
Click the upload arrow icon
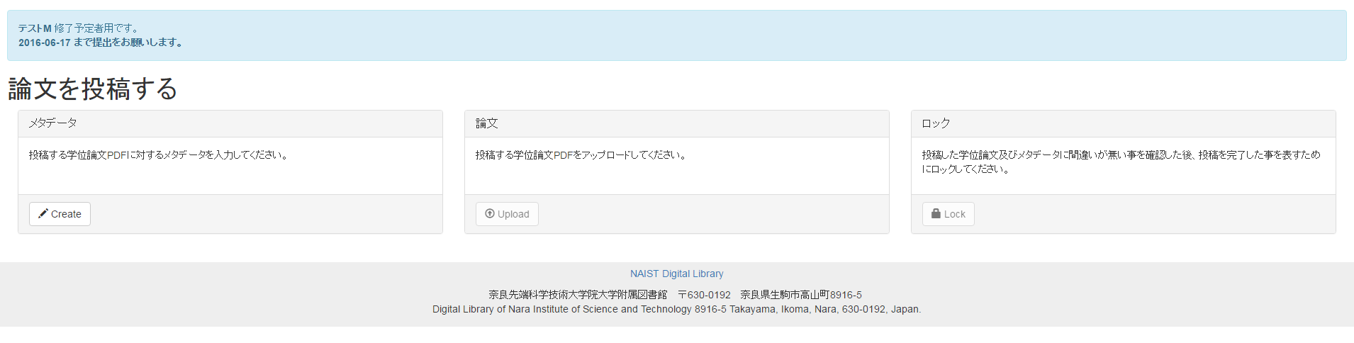[489, 213]
